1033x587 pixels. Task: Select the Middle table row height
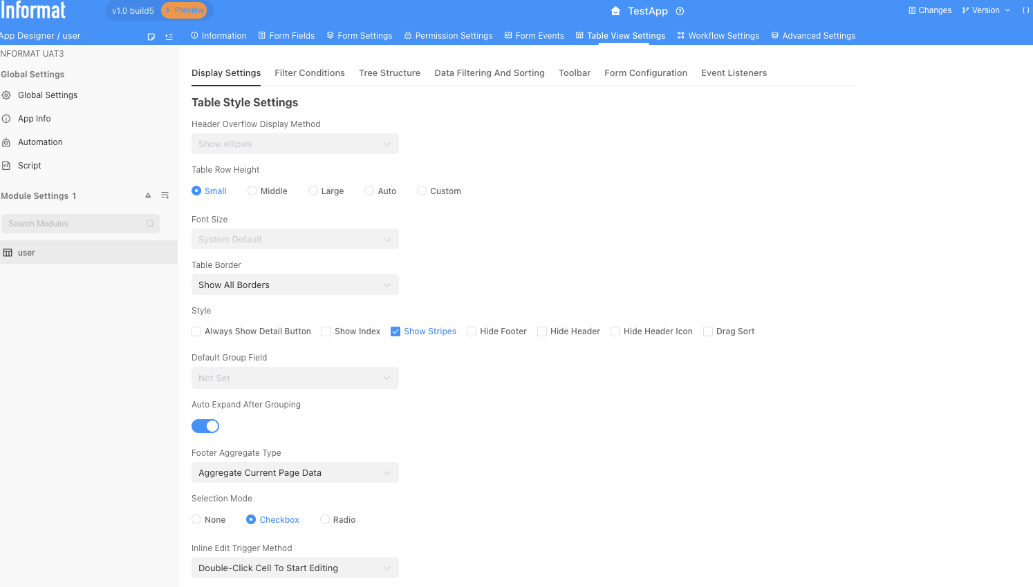tap(252, 191)
